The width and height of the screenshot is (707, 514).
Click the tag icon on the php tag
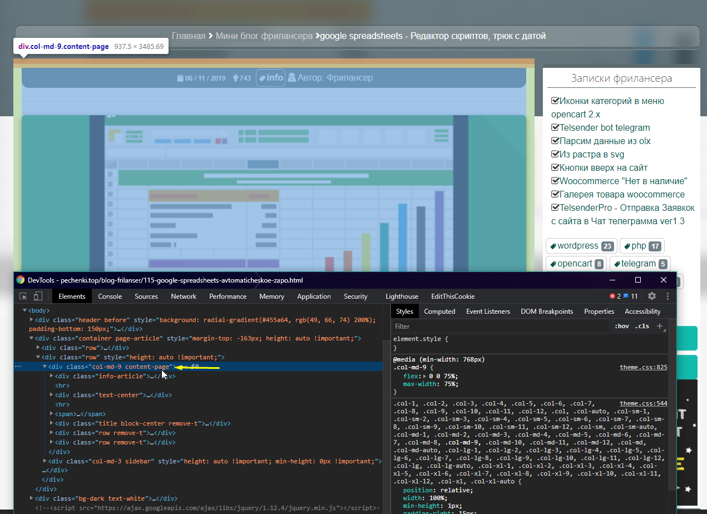(627, 246)
